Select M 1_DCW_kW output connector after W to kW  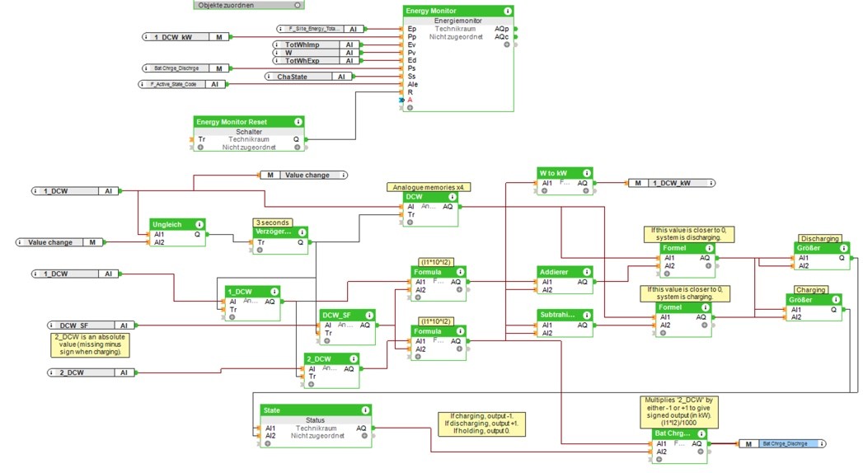[x=672, y=183]
